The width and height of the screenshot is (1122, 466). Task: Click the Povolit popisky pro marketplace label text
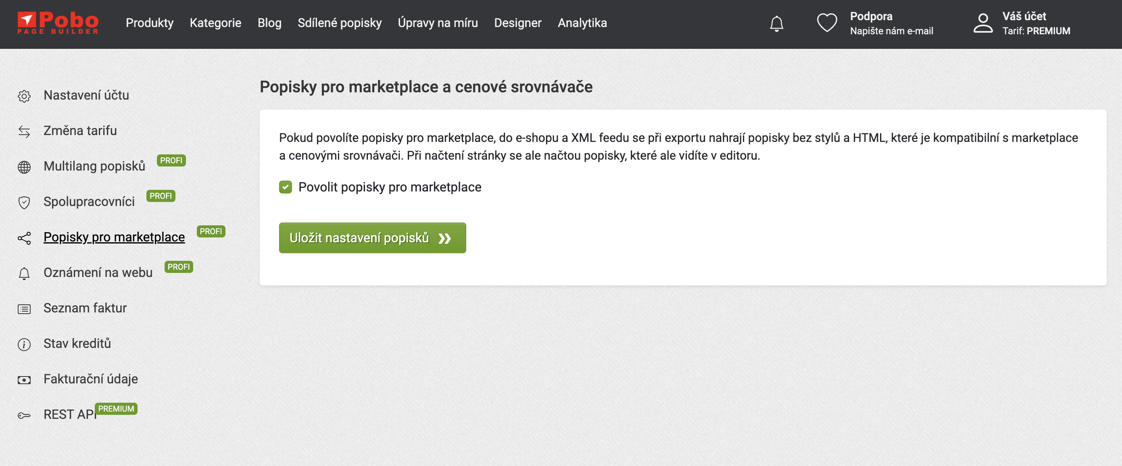[390, 187]
